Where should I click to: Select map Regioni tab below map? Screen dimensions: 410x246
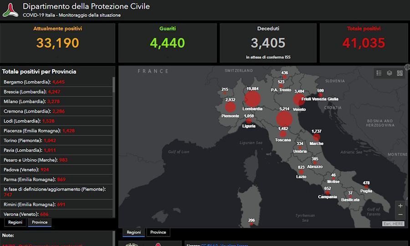click(x=133, y=232)
